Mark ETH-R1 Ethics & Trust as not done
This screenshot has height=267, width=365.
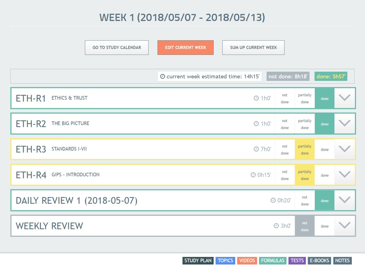pyautogui.click(x=285, y=98)
